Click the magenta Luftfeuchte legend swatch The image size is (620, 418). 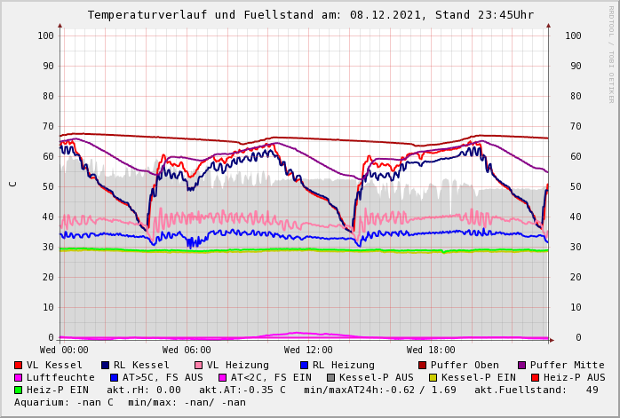coord(19,377)
